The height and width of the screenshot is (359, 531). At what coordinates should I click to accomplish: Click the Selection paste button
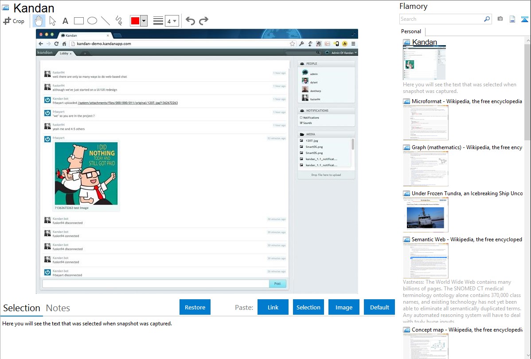308,307
